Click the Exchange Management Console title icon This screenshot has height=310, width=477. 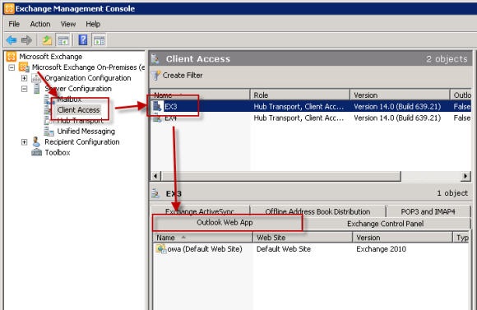click(x=9, y=8)
